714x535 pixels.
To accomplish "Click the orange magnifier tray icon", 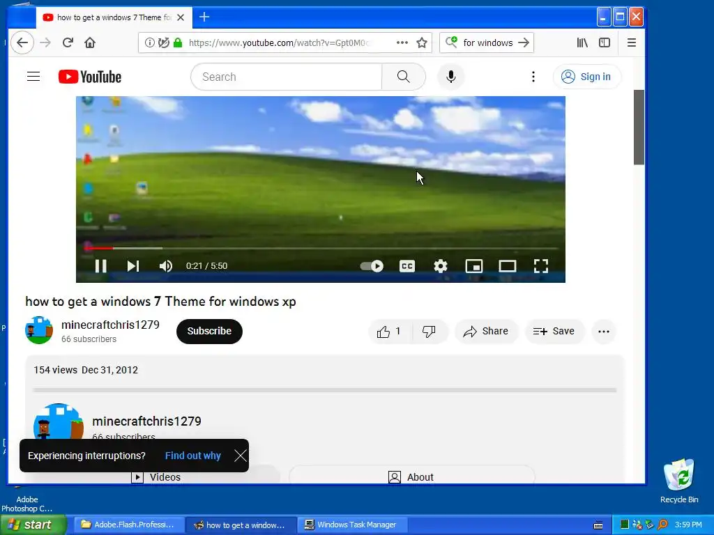I will click(x=662, y=525).
